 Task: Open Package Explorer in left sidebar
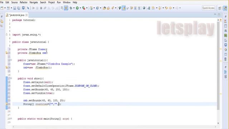[x=2, y=21]
